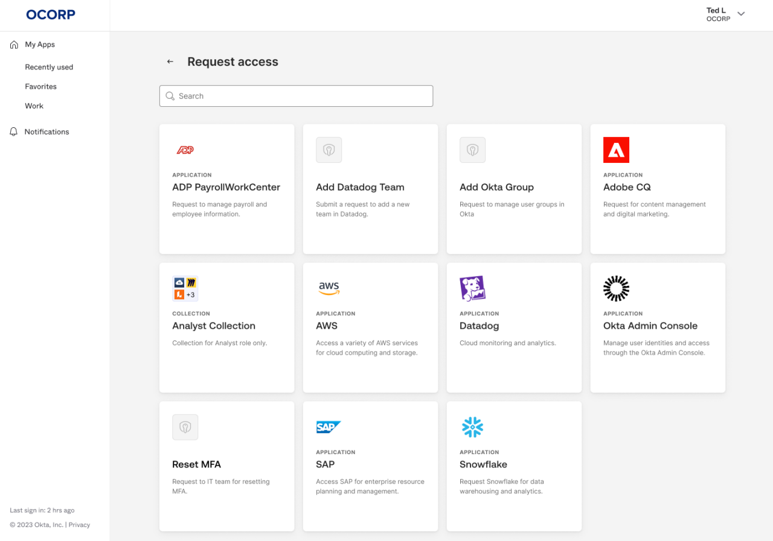
Task: Click the Ted L user name
Action: 716,10
